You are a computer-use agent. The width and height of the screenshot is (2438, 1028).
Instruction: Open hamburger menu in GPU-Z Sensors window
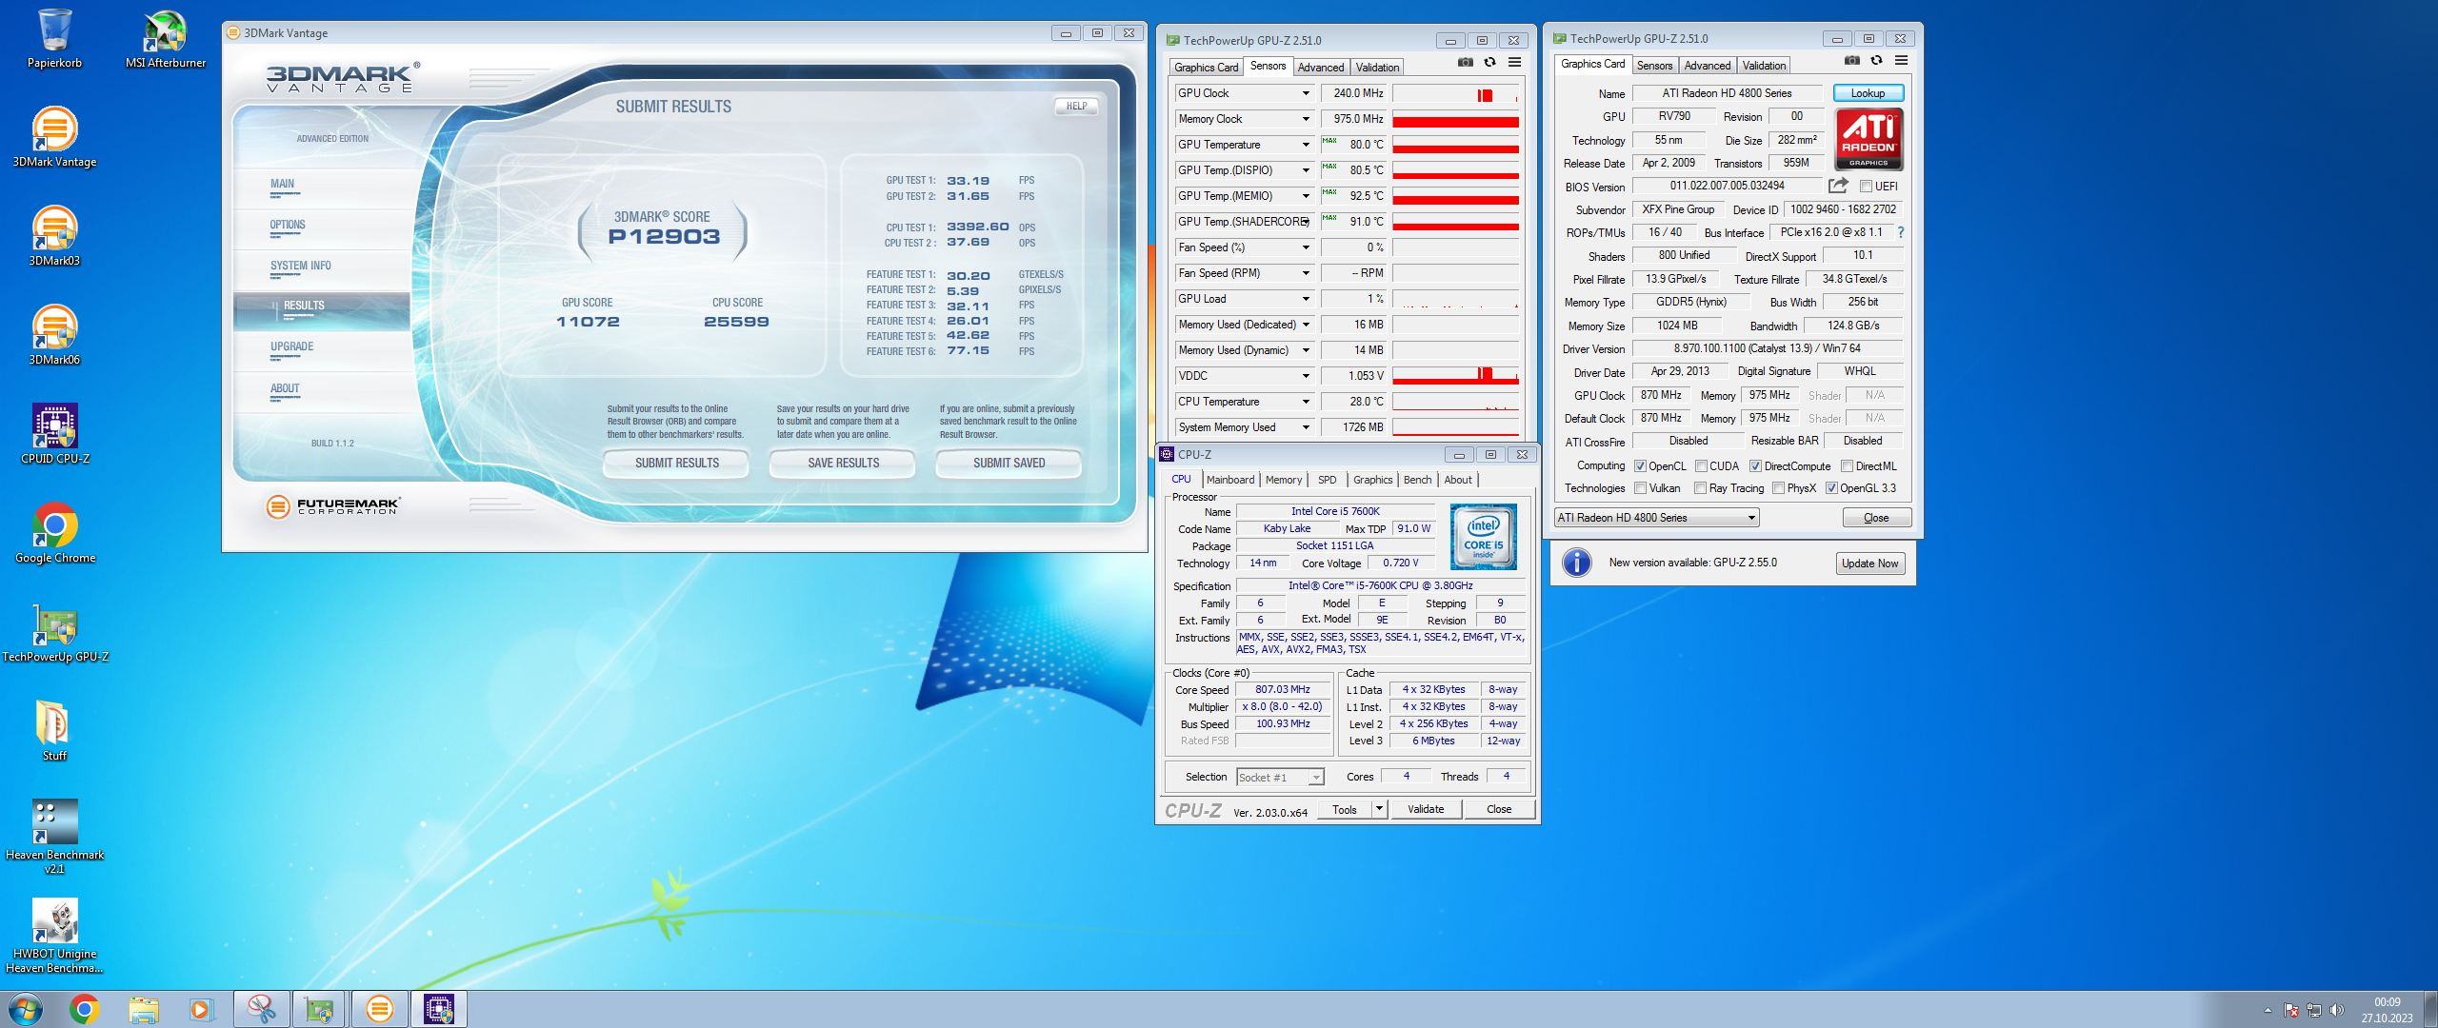pyautogui.click(x=1514, y=63)
